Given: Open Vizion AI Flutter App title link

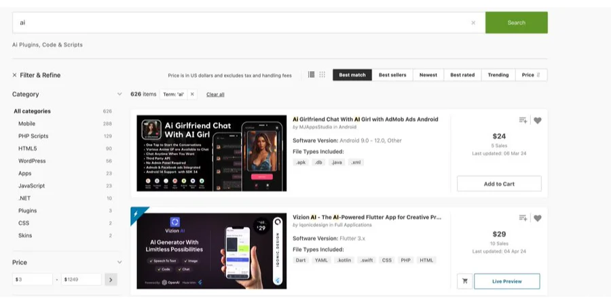Looking at the screenshot, I should (x=367, y=218).
